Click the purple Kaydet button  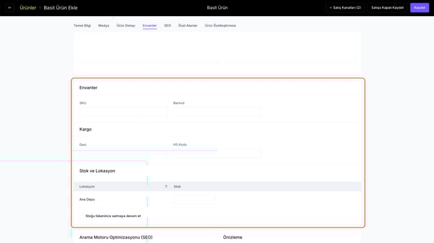pyautogui.click(x=420, y=8)
